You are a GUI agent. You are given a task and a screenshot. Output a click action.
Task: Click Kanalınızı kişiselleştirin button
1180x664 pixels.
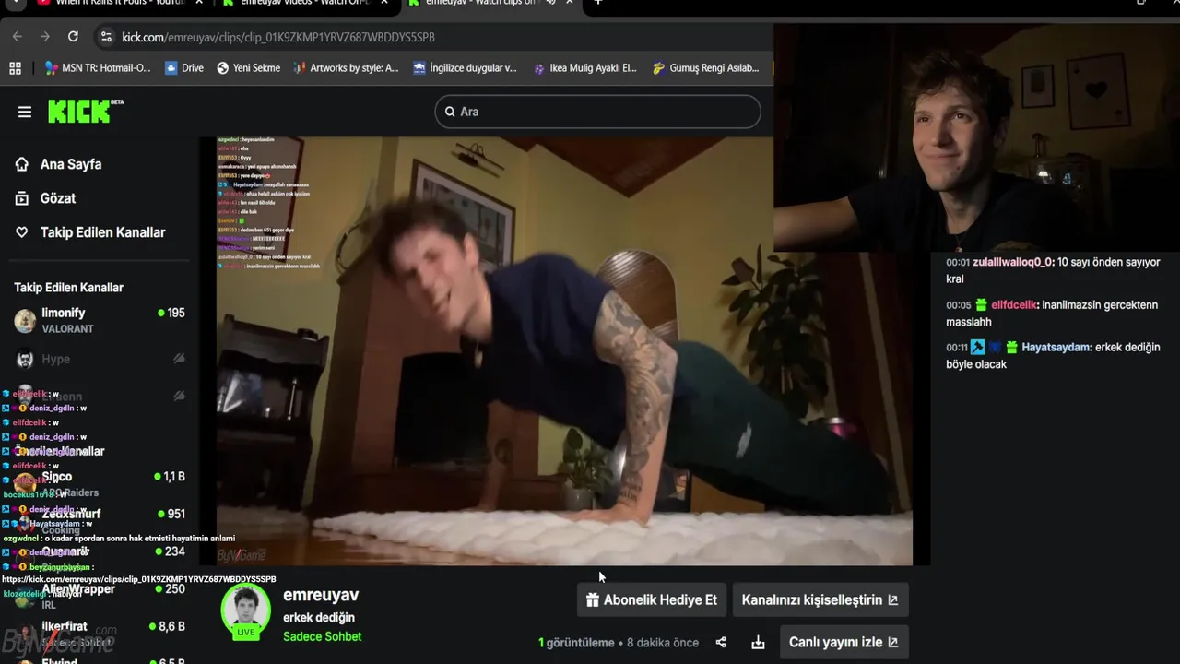click(820, 599)
